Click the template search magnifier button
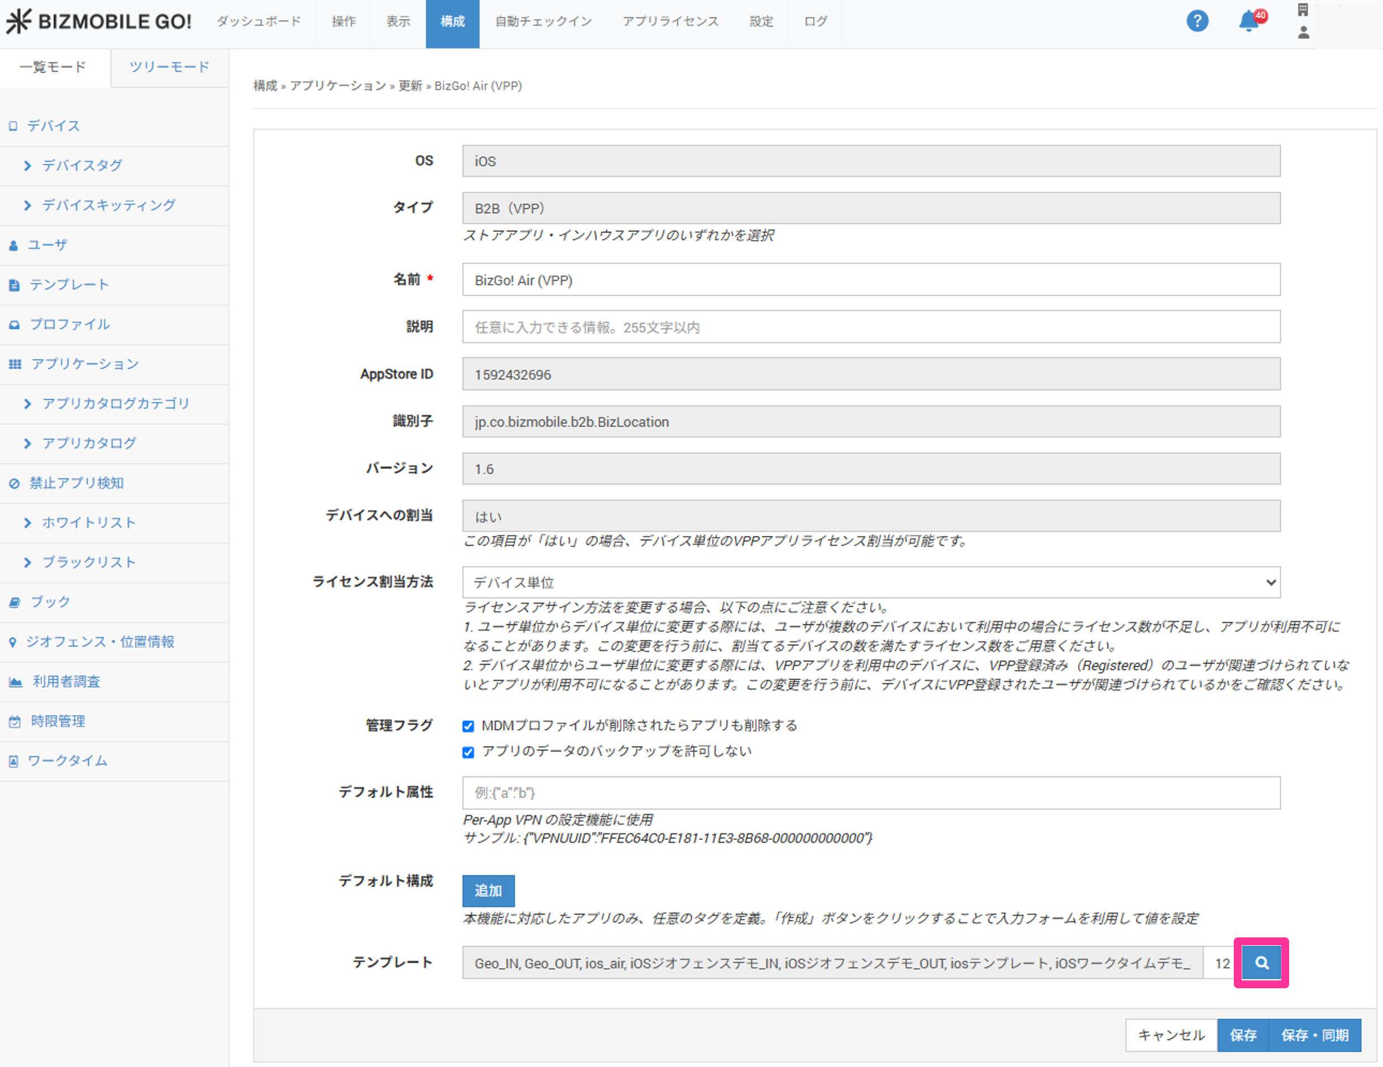The width and height of the screenshot is (1383, 1067). [1261, 963]
